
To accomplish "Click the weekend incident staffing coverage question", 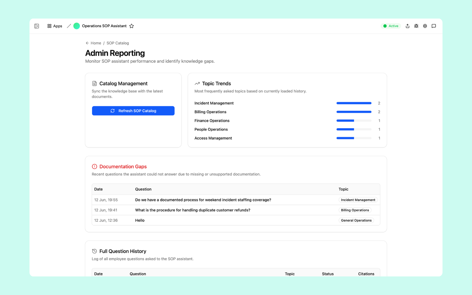I will [x=203, y=200].
